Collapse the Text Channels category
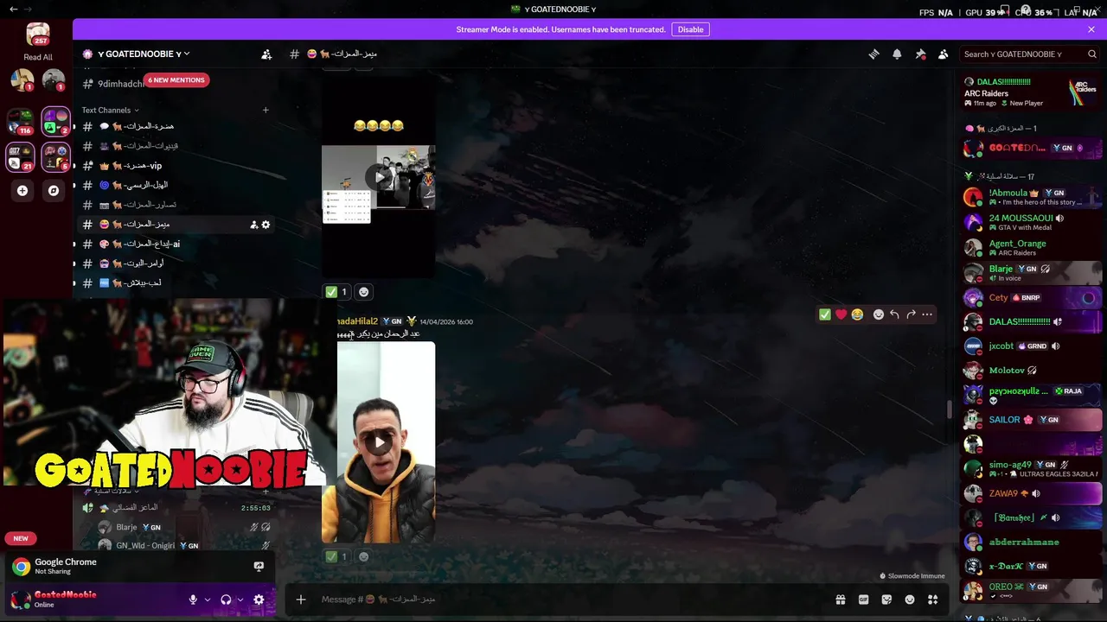The height and width of the screenshot is (622, 1107). click(x=111, y=110)
